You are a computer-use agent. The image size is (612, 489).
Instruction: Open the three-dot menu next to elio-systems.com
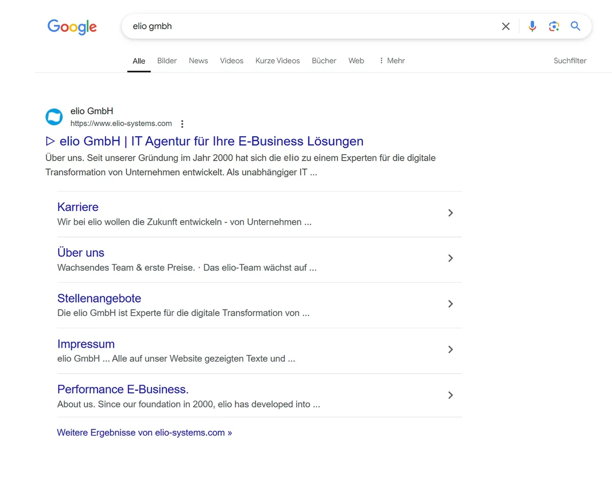pyautogui.click(x=182, y=123)
